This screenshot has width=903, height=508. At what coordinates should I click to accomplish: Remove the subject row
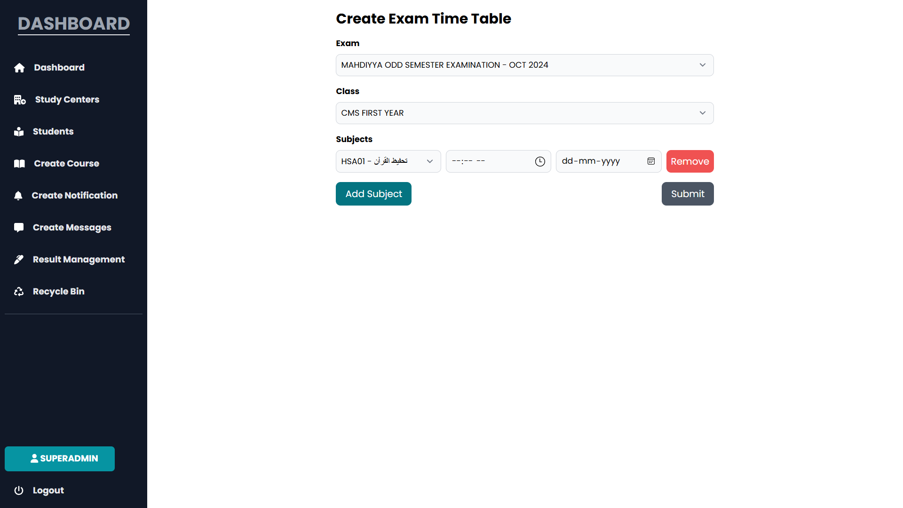coord(689,161)
